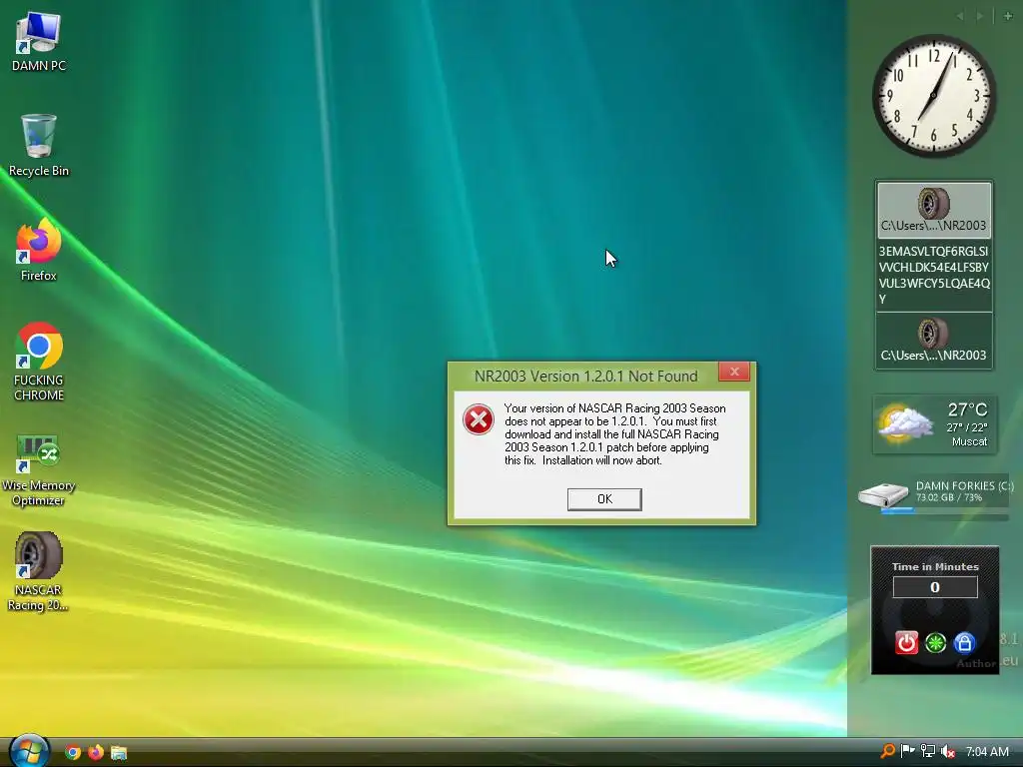This screenshot has width=1023, height=767.
Task: Click the sidebar previous page arrow
Action: coord(960,16)
